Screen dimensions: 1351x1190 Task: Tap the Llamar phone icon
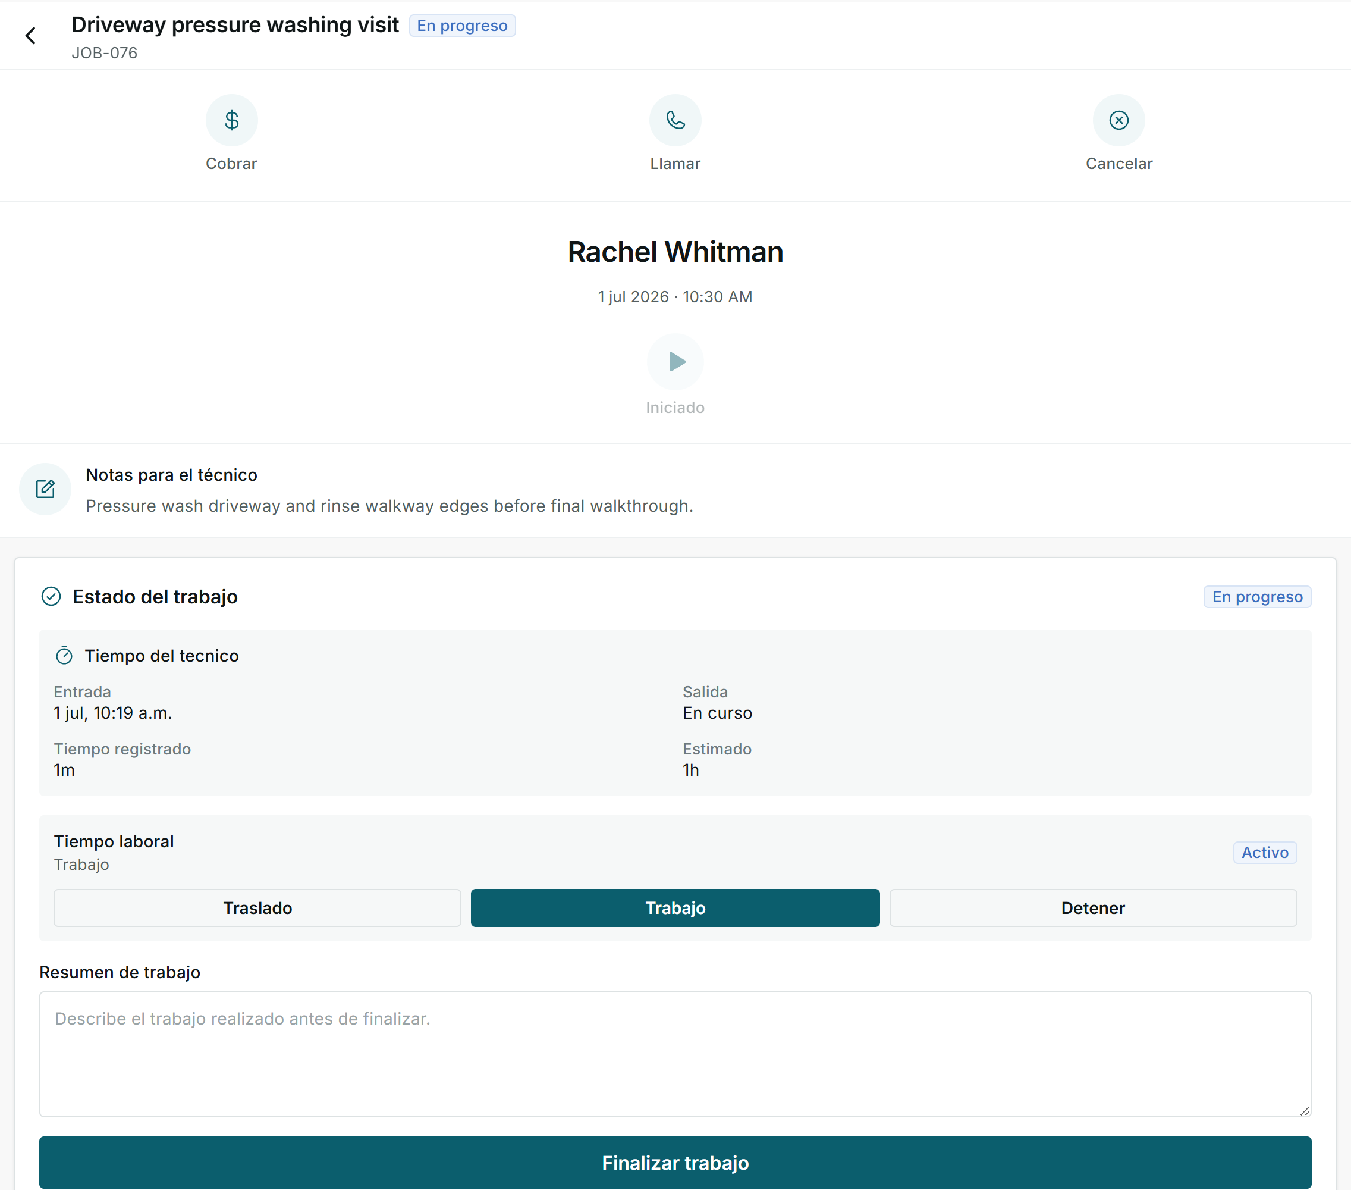tap(675, 120)
